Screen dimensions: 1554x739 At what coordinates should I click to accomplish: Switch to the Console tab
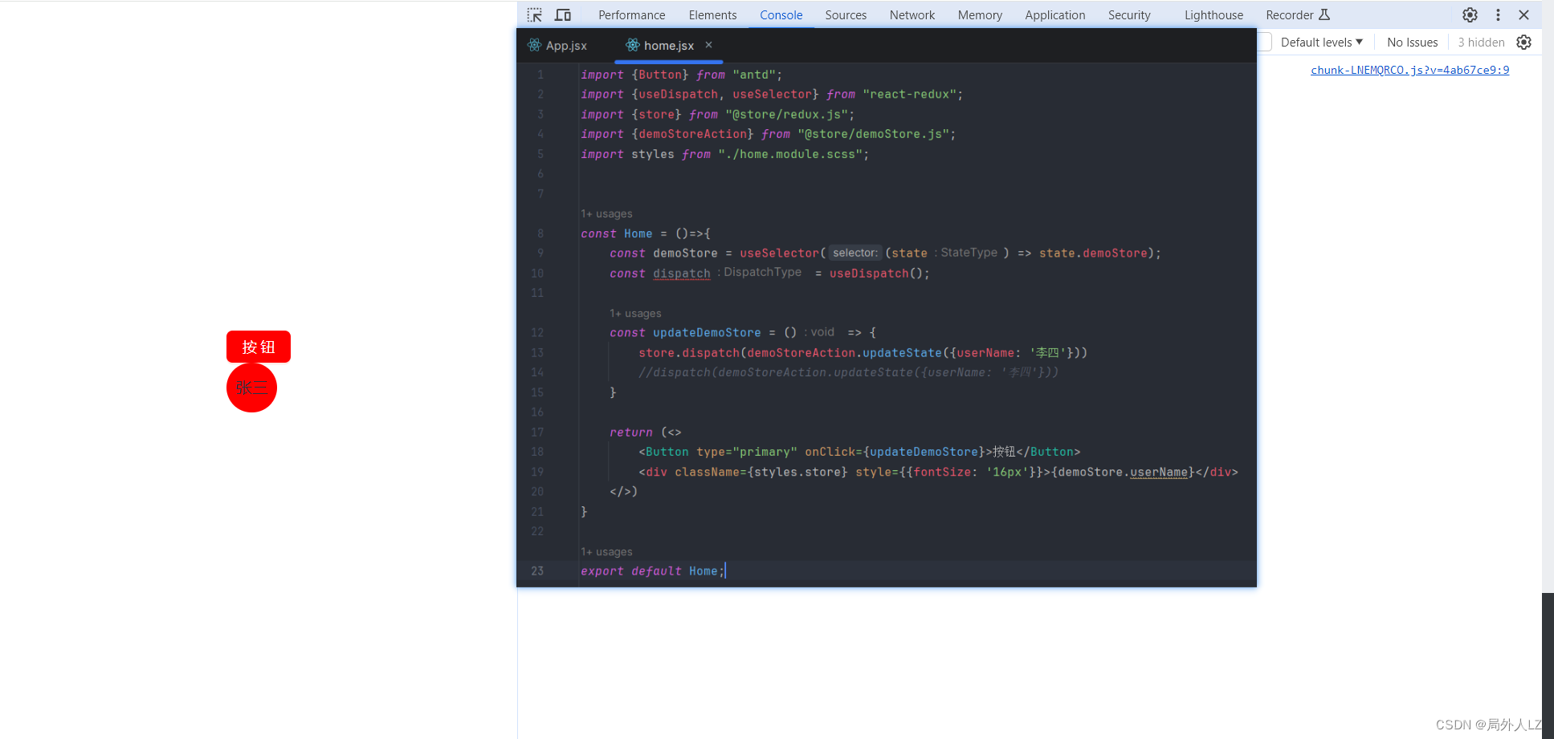click(781, 14)
